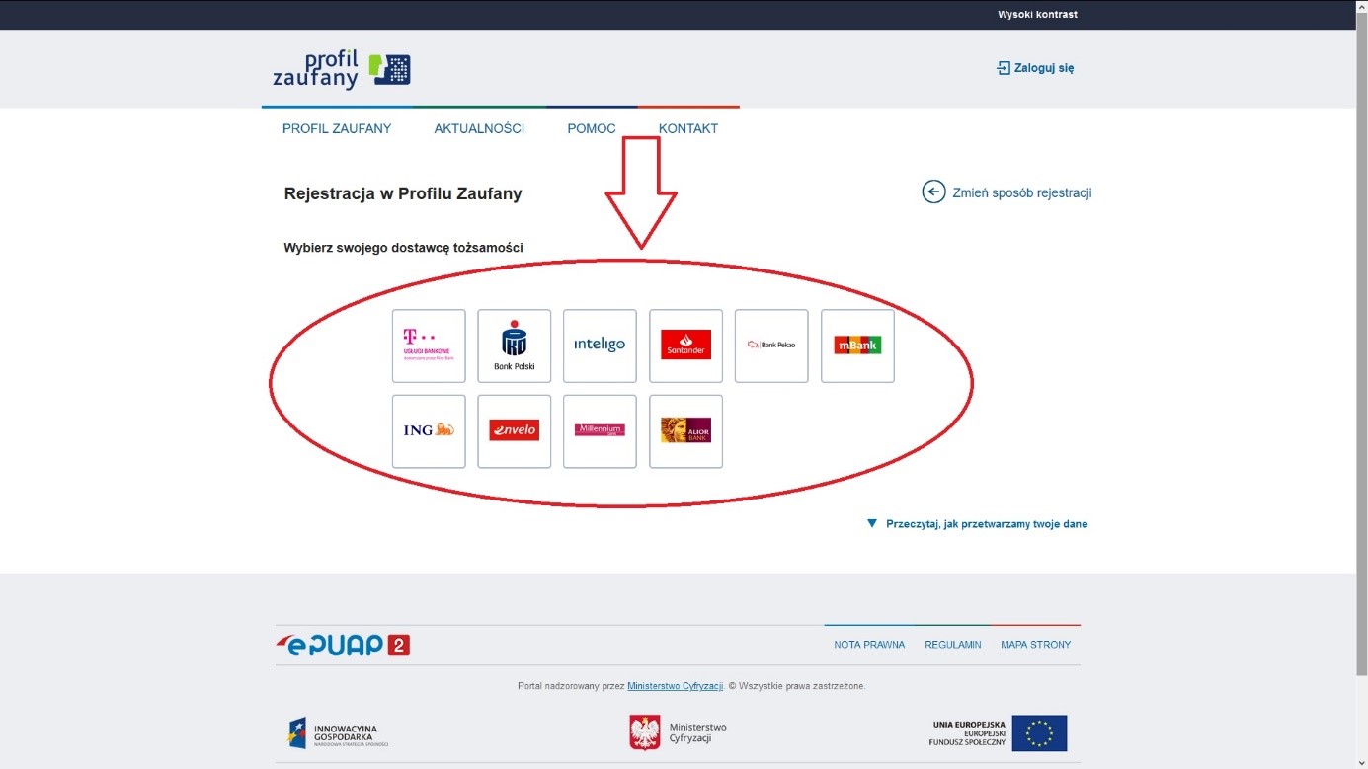Click the triangle beside Przeczytaj data notice

pos(872,524)
